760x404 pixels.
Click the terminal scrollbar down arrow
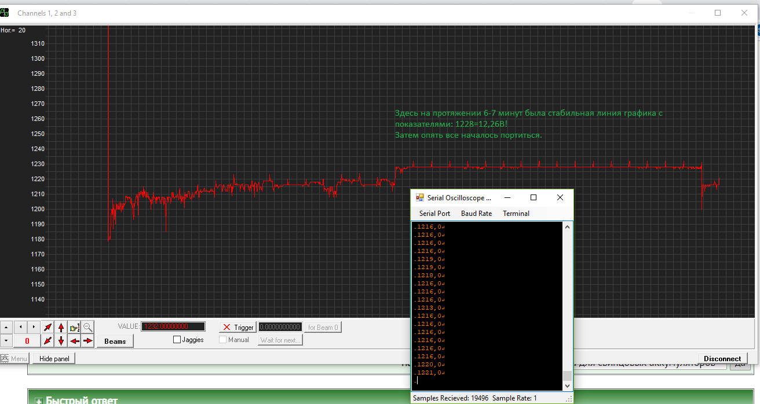568,386
